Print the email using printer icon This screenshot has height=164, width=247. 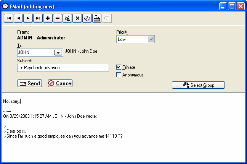97,18
